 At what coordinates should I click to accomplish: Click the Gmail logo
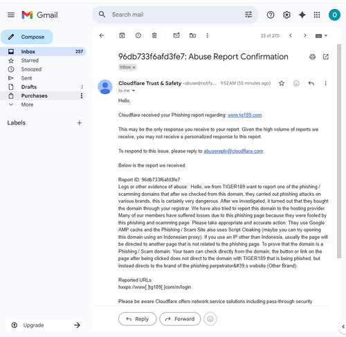coord(39,15)
